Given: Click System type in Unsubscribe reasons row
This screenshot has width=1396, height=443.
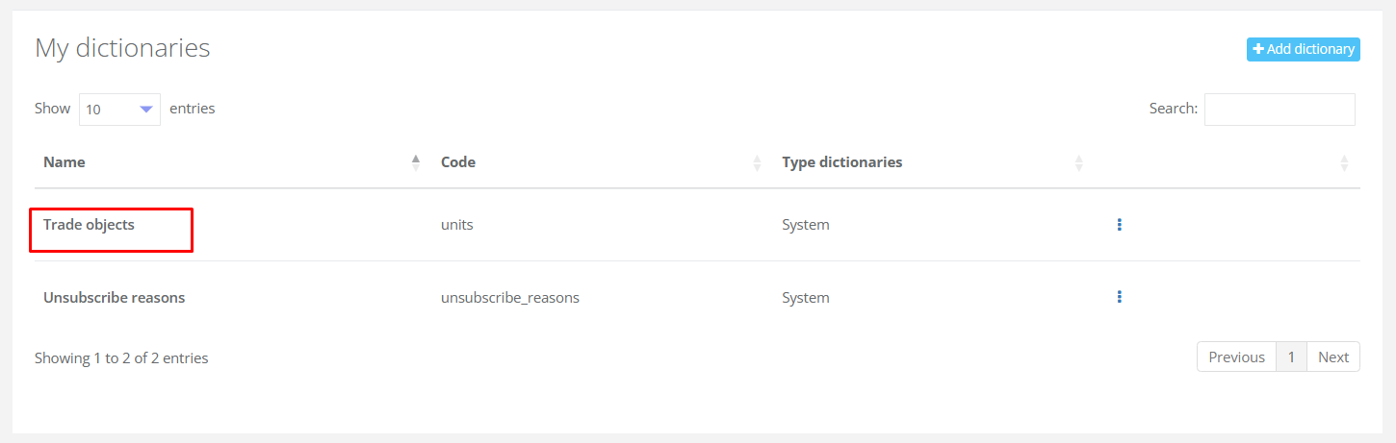Looking at the screenshot, I should [x=806, y=298].
